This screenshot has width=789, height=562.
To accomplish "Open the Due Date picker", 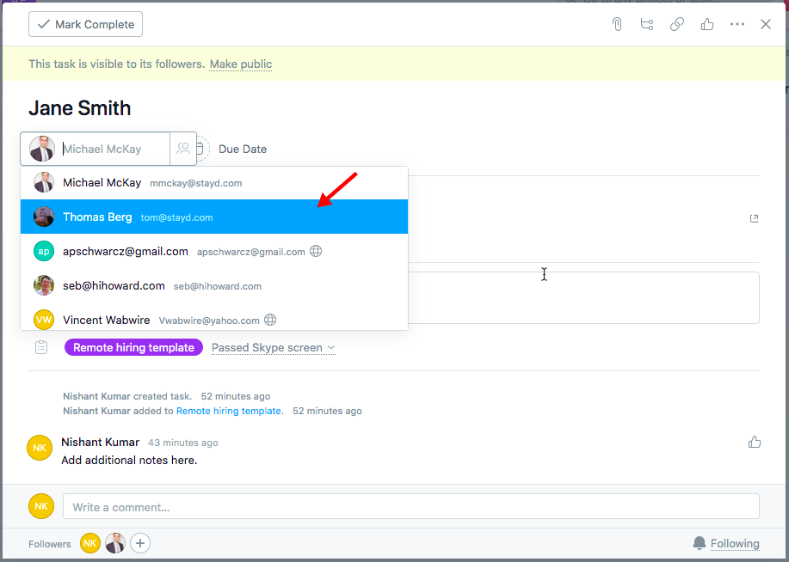I will coord(242,149).
